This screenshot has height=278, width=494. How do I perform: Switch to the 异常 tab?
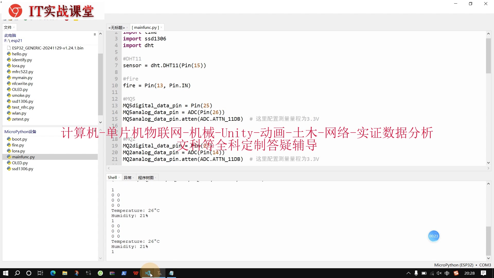pyautogui.click(x=127, y=178)
